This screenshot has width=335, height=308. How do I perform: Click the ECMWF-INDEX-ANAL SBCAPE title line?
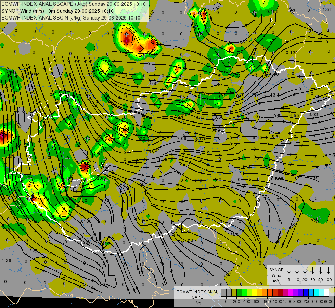coord(74,4)
